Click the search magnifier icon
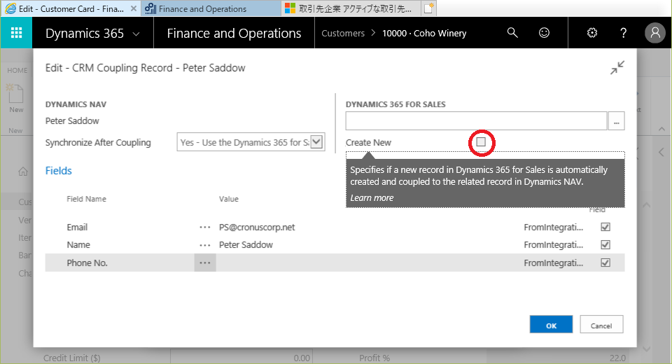This screenshot has width=672, height=364. (512, 33)
